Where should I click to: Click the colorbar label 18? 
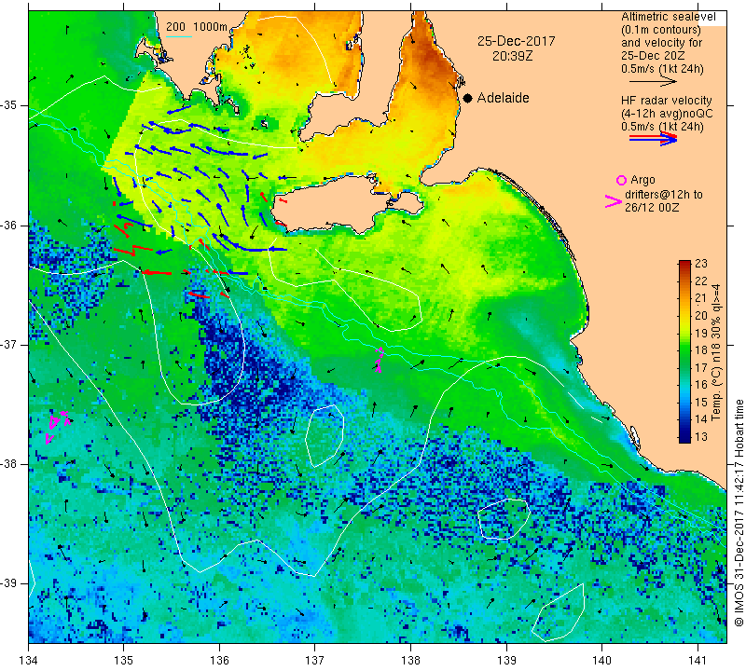pos(701,350)
